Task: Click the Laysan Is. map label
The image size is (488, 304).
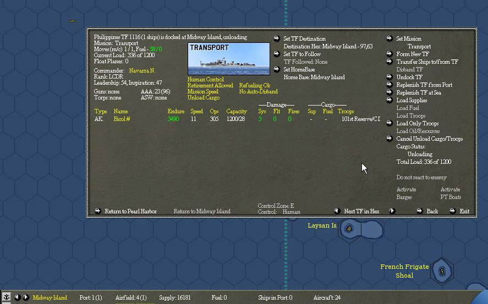Action: pos(322,226)
